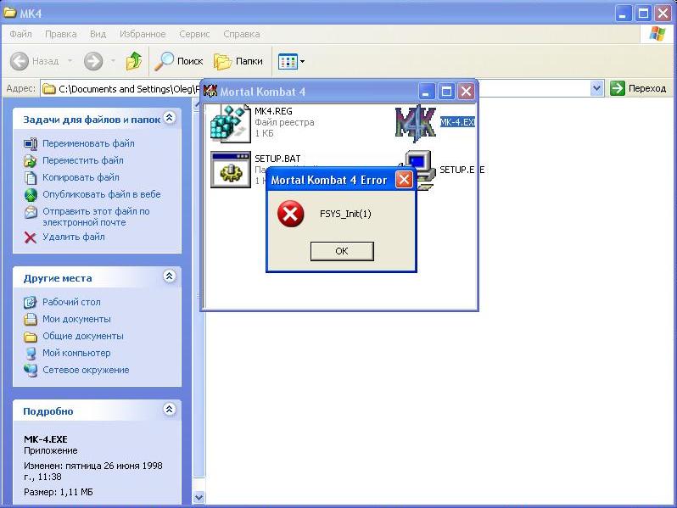Viewport: 677px width, 508px height.
Task: Open Общие документы from other places
Action: [x=83, y=336]
